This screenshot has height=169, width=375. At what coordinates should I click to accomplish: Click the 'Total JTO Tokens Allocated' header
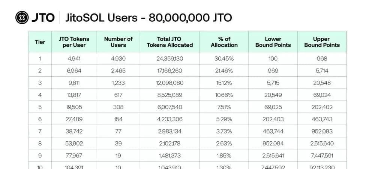tap(170, 42)
